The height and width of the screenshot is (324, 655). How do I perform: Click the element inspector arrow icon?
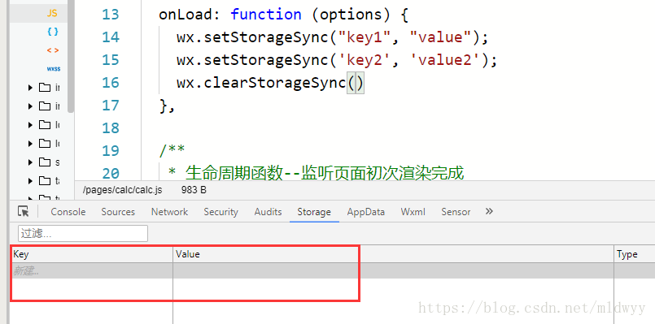(24, 211)
